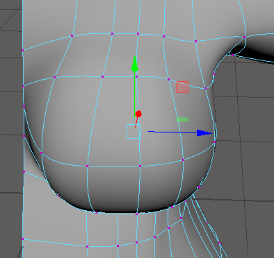Click the red plane handle square
Screen dimensions: 274x258
tap(182, 87)
